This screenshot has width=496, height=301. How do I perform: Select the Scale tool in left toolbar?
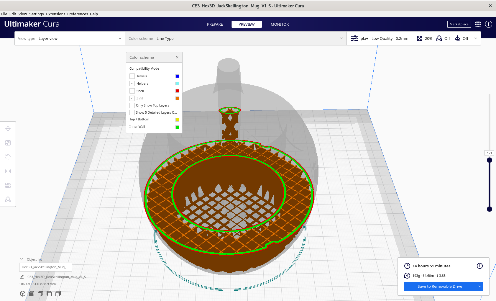click(8, 143)
